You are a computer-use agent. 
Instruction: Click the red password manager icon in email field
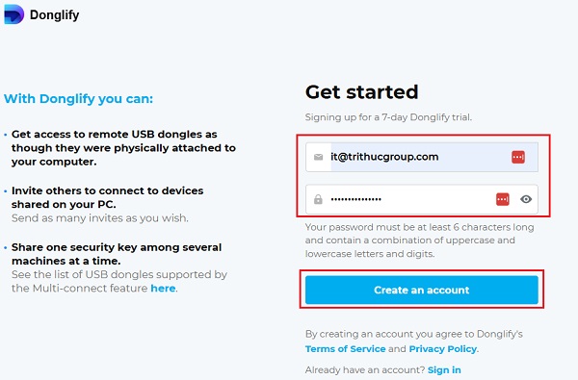[518, 157]
